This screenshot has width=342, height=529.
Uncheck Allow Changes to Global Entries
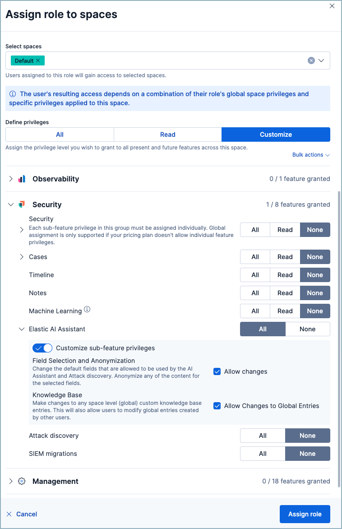217,406
